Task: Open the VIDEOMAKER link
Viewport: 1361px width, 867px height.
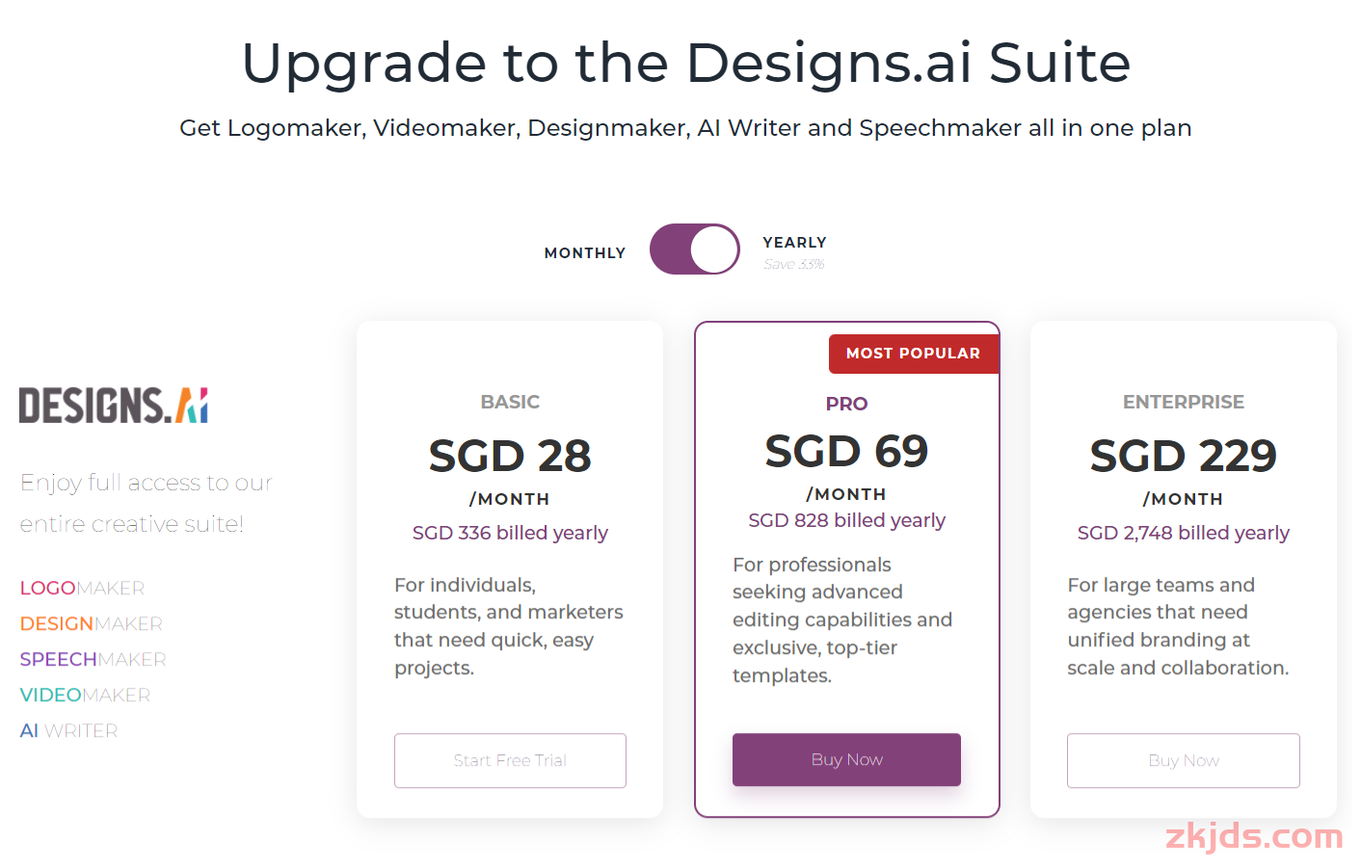Action: pyautogui.click(x=85, y=695)
